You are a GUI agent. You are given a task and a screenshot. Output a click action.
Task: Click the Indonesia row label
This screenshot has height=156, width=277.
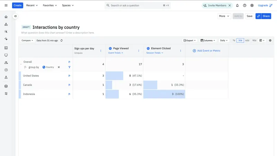29,94
